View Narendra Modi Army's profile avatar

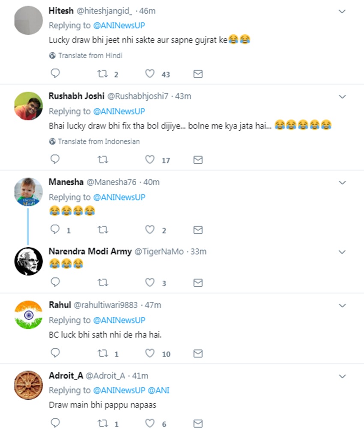coord(28,261)
